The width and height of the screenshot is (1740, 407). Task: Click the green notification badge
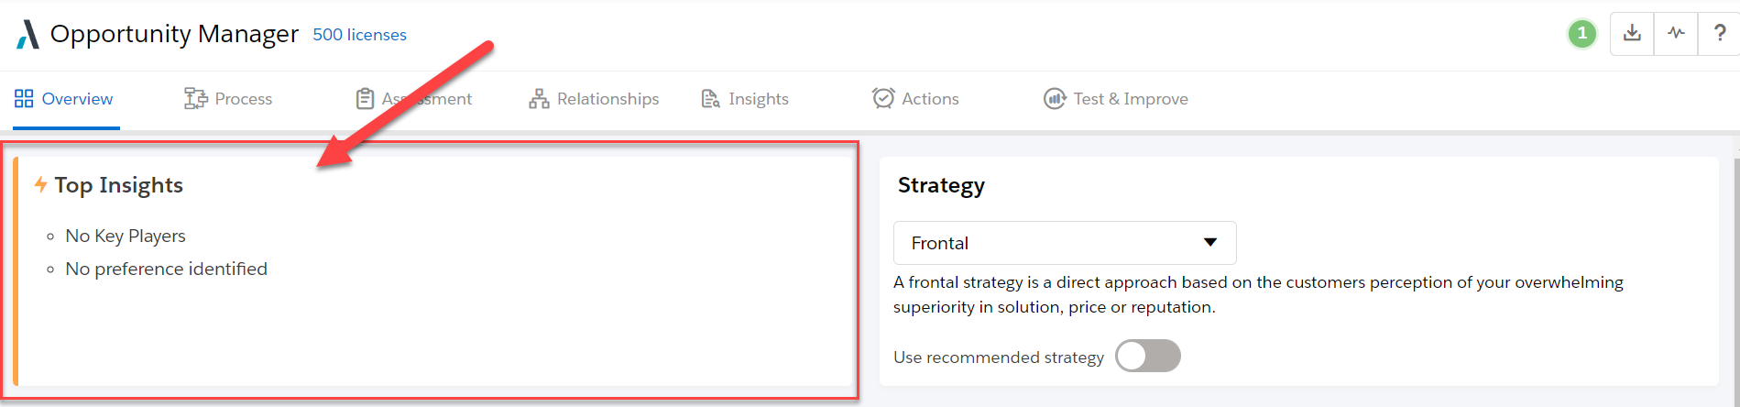(1581, 34)
